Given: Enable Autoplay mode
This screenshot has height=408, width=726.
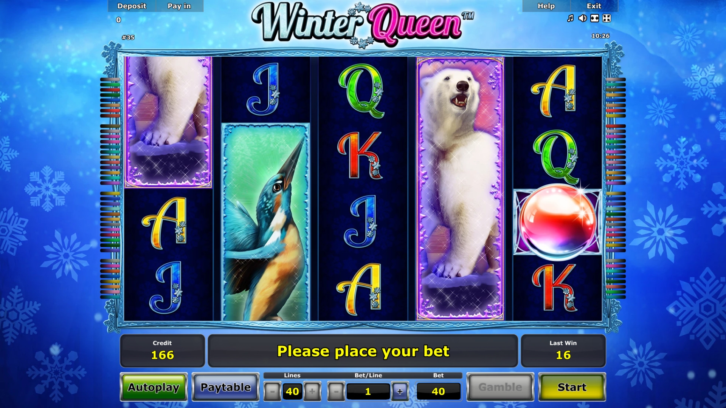Looking at the screenshot, I should tap(154, 387).
